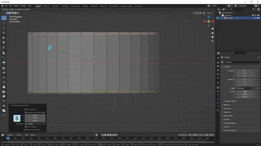Switch to the Geometry Nodes workspace tab

126,6
